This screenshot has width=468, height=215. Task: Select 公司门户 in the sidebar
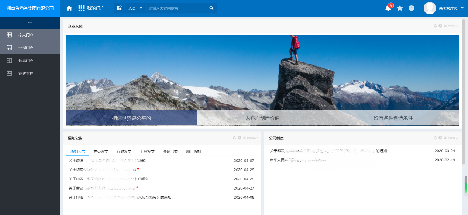[30, 48]
